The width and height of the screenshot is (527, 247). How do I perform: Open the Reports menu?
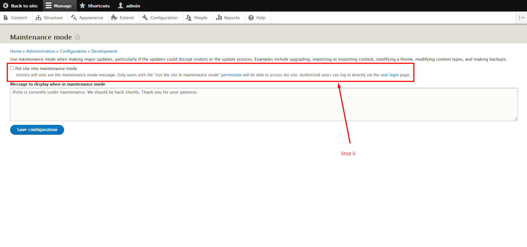(228, 18)
